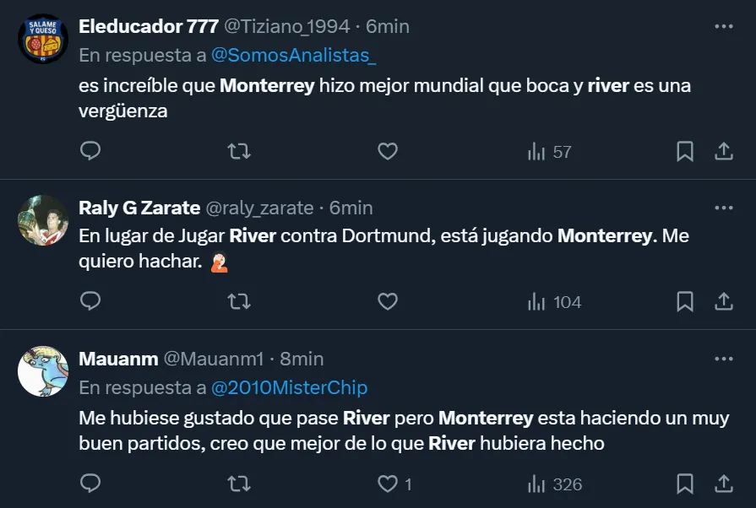
Task: Reply to Raly G Zarate's tweet
Action: [x=90, y=301]
